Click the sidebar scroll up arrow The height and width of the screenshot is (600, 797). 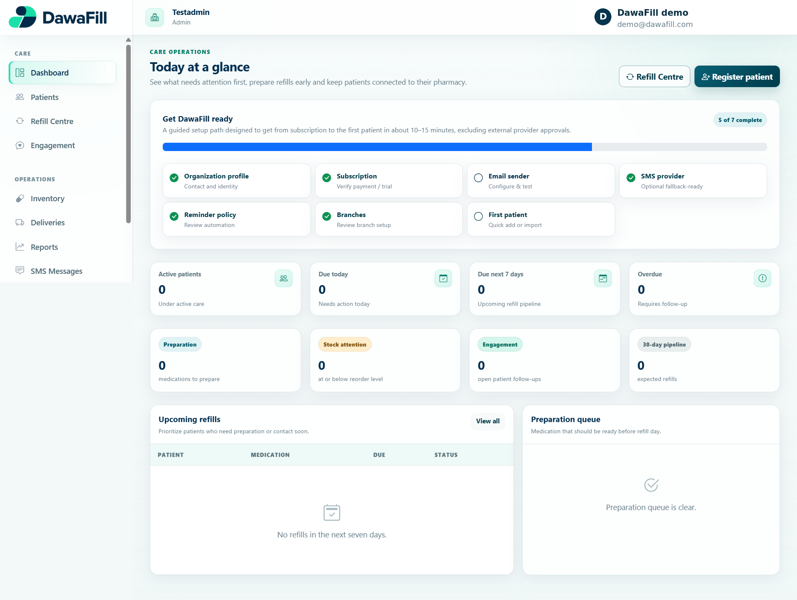tap(128, 40)
